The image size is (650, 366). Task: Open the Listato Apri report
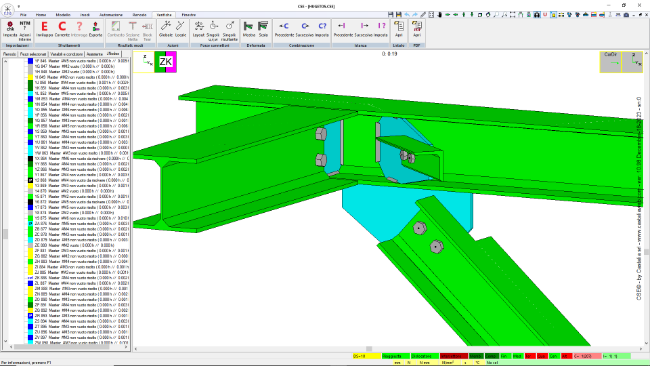[x=399, y=29]
